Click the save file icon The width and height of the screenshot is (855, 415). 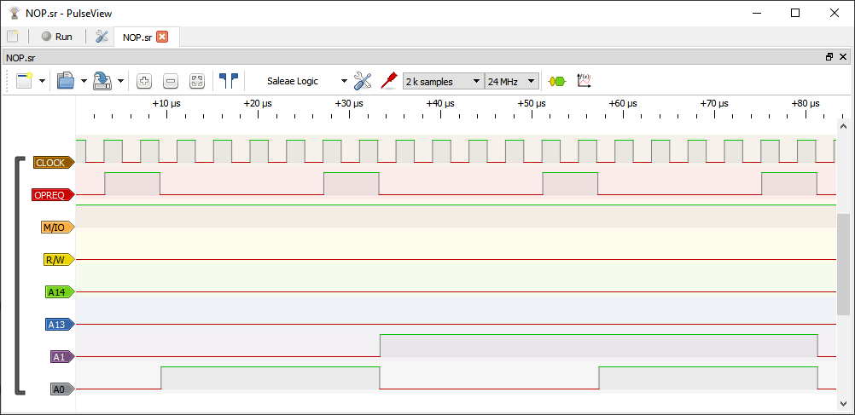(x=102, y=81)
